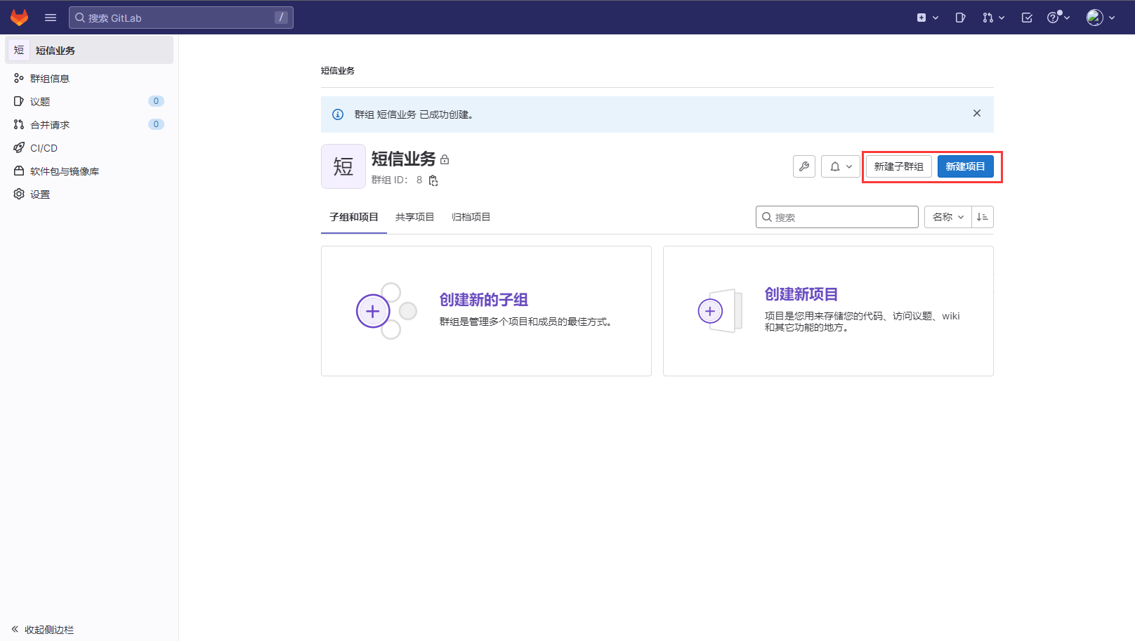Image resolution: width=1135 pixels, height=641 pixels.
Task: Switch to the 归档项目 tab
Action: pos(471,217)
